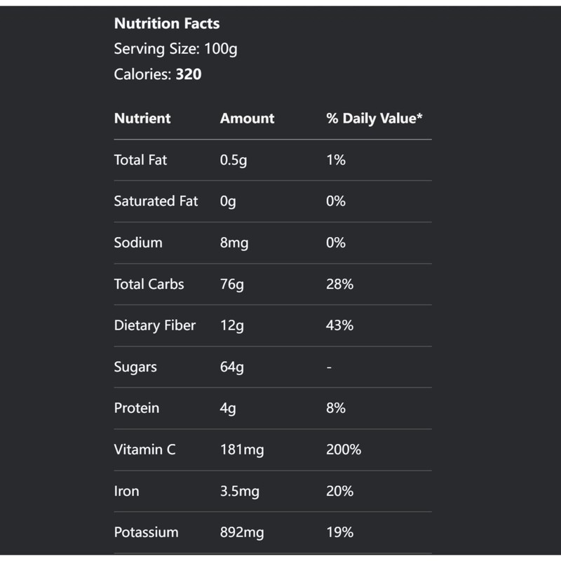This screenshot has width=561, height=561.
Task: Click the Dietary Fiber row label
Action: coord(154,325)
